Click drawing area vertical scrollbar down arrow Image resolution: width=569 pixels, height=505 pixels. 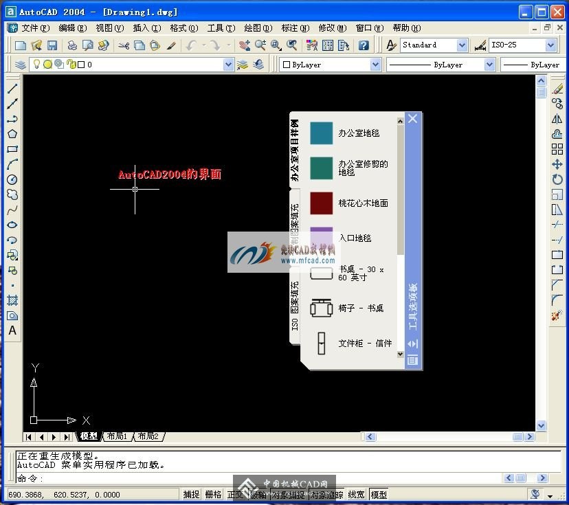click(x=541, y=425)
